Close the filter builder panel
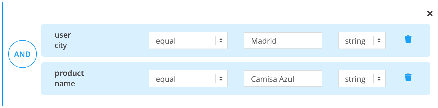This screenshot has width=438, height=108. click(430, 13)
